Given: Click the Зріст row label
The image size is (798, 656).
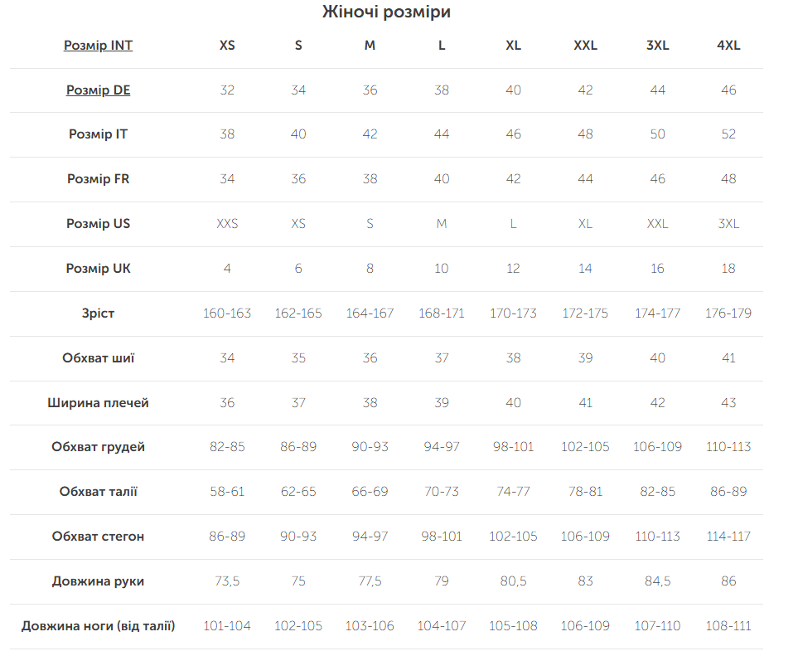Looking at the screenshot, I should tap(99, 313).
